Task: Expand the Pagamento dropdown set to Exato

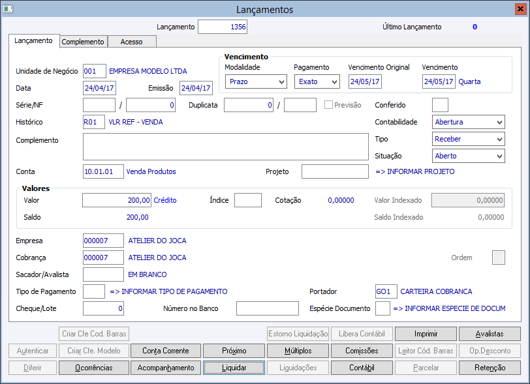Action: pos(317,81)
